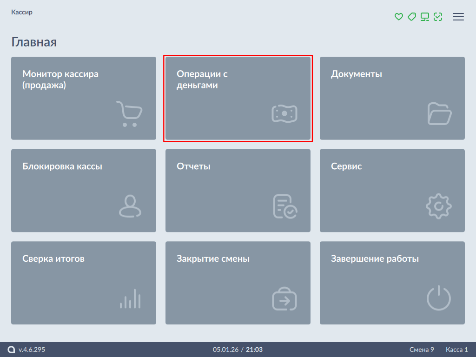Open the Монитор кассира (продажа) tile
This screenshot has width=476, height=357.
tap(84, 98)
